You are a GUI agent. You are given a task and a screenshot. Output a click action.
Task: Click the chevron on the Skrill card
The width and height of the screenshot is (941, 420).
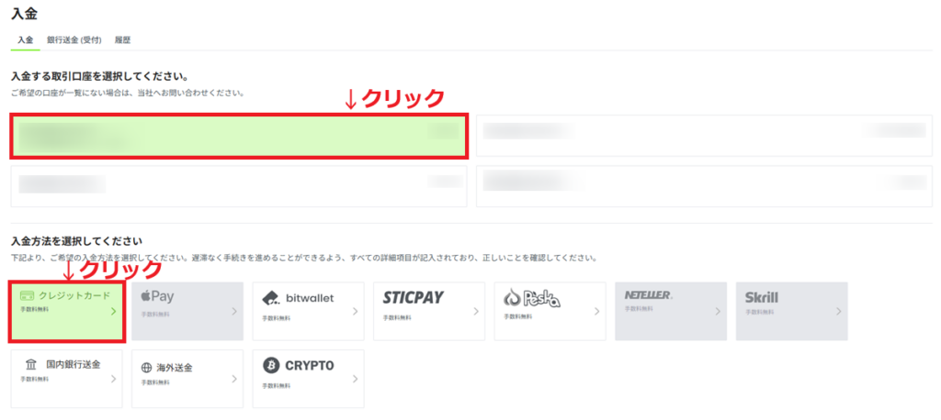(838, 312)
